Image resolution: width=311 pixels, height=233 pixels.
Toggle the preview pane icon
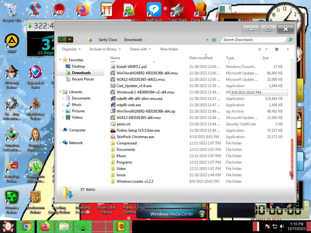277,49
